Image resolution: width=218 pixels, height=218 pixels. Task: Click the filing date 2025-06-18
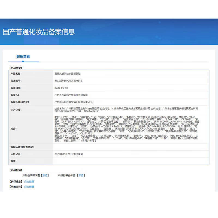point(61,88)
